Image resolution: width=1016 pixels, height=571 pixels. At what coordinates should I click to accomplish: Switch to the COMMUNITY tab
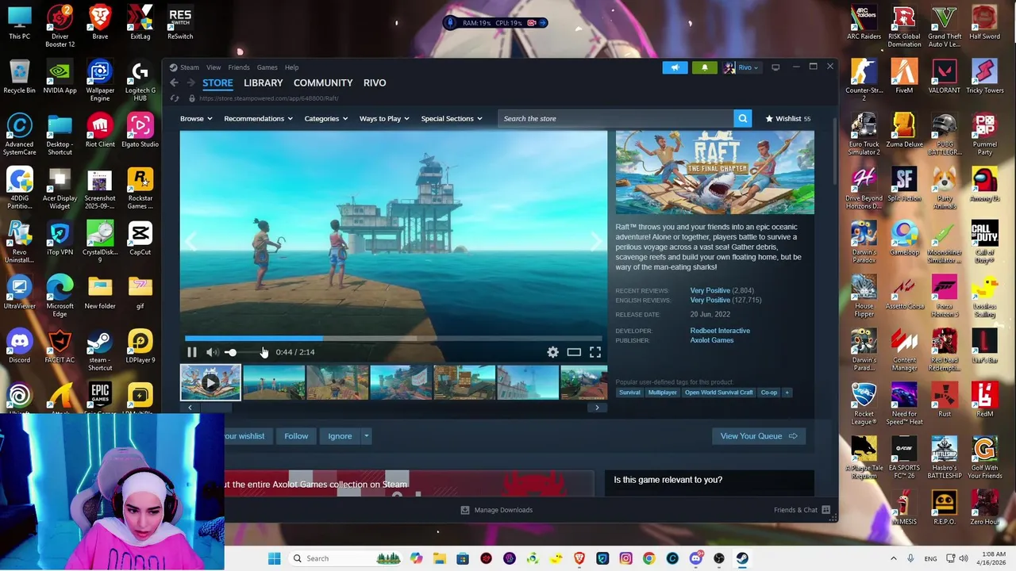tap(323, 82)
